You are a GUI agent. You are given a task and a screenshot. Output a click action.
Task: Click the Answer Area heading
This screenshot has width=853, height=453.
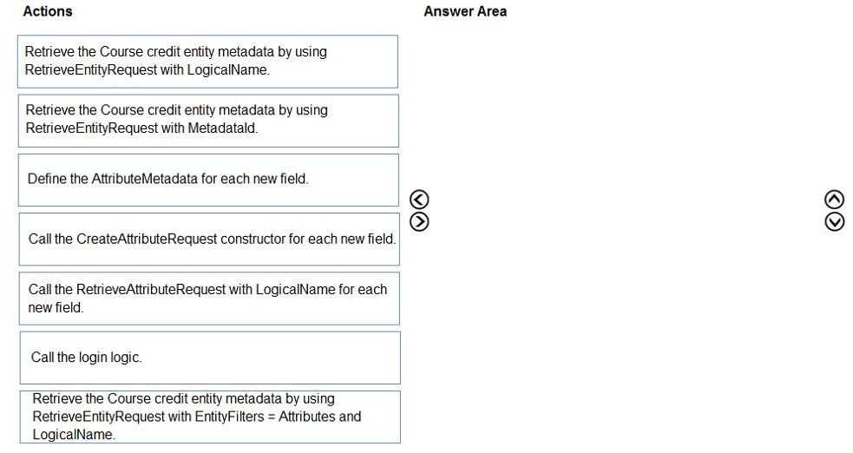[465, 11]
